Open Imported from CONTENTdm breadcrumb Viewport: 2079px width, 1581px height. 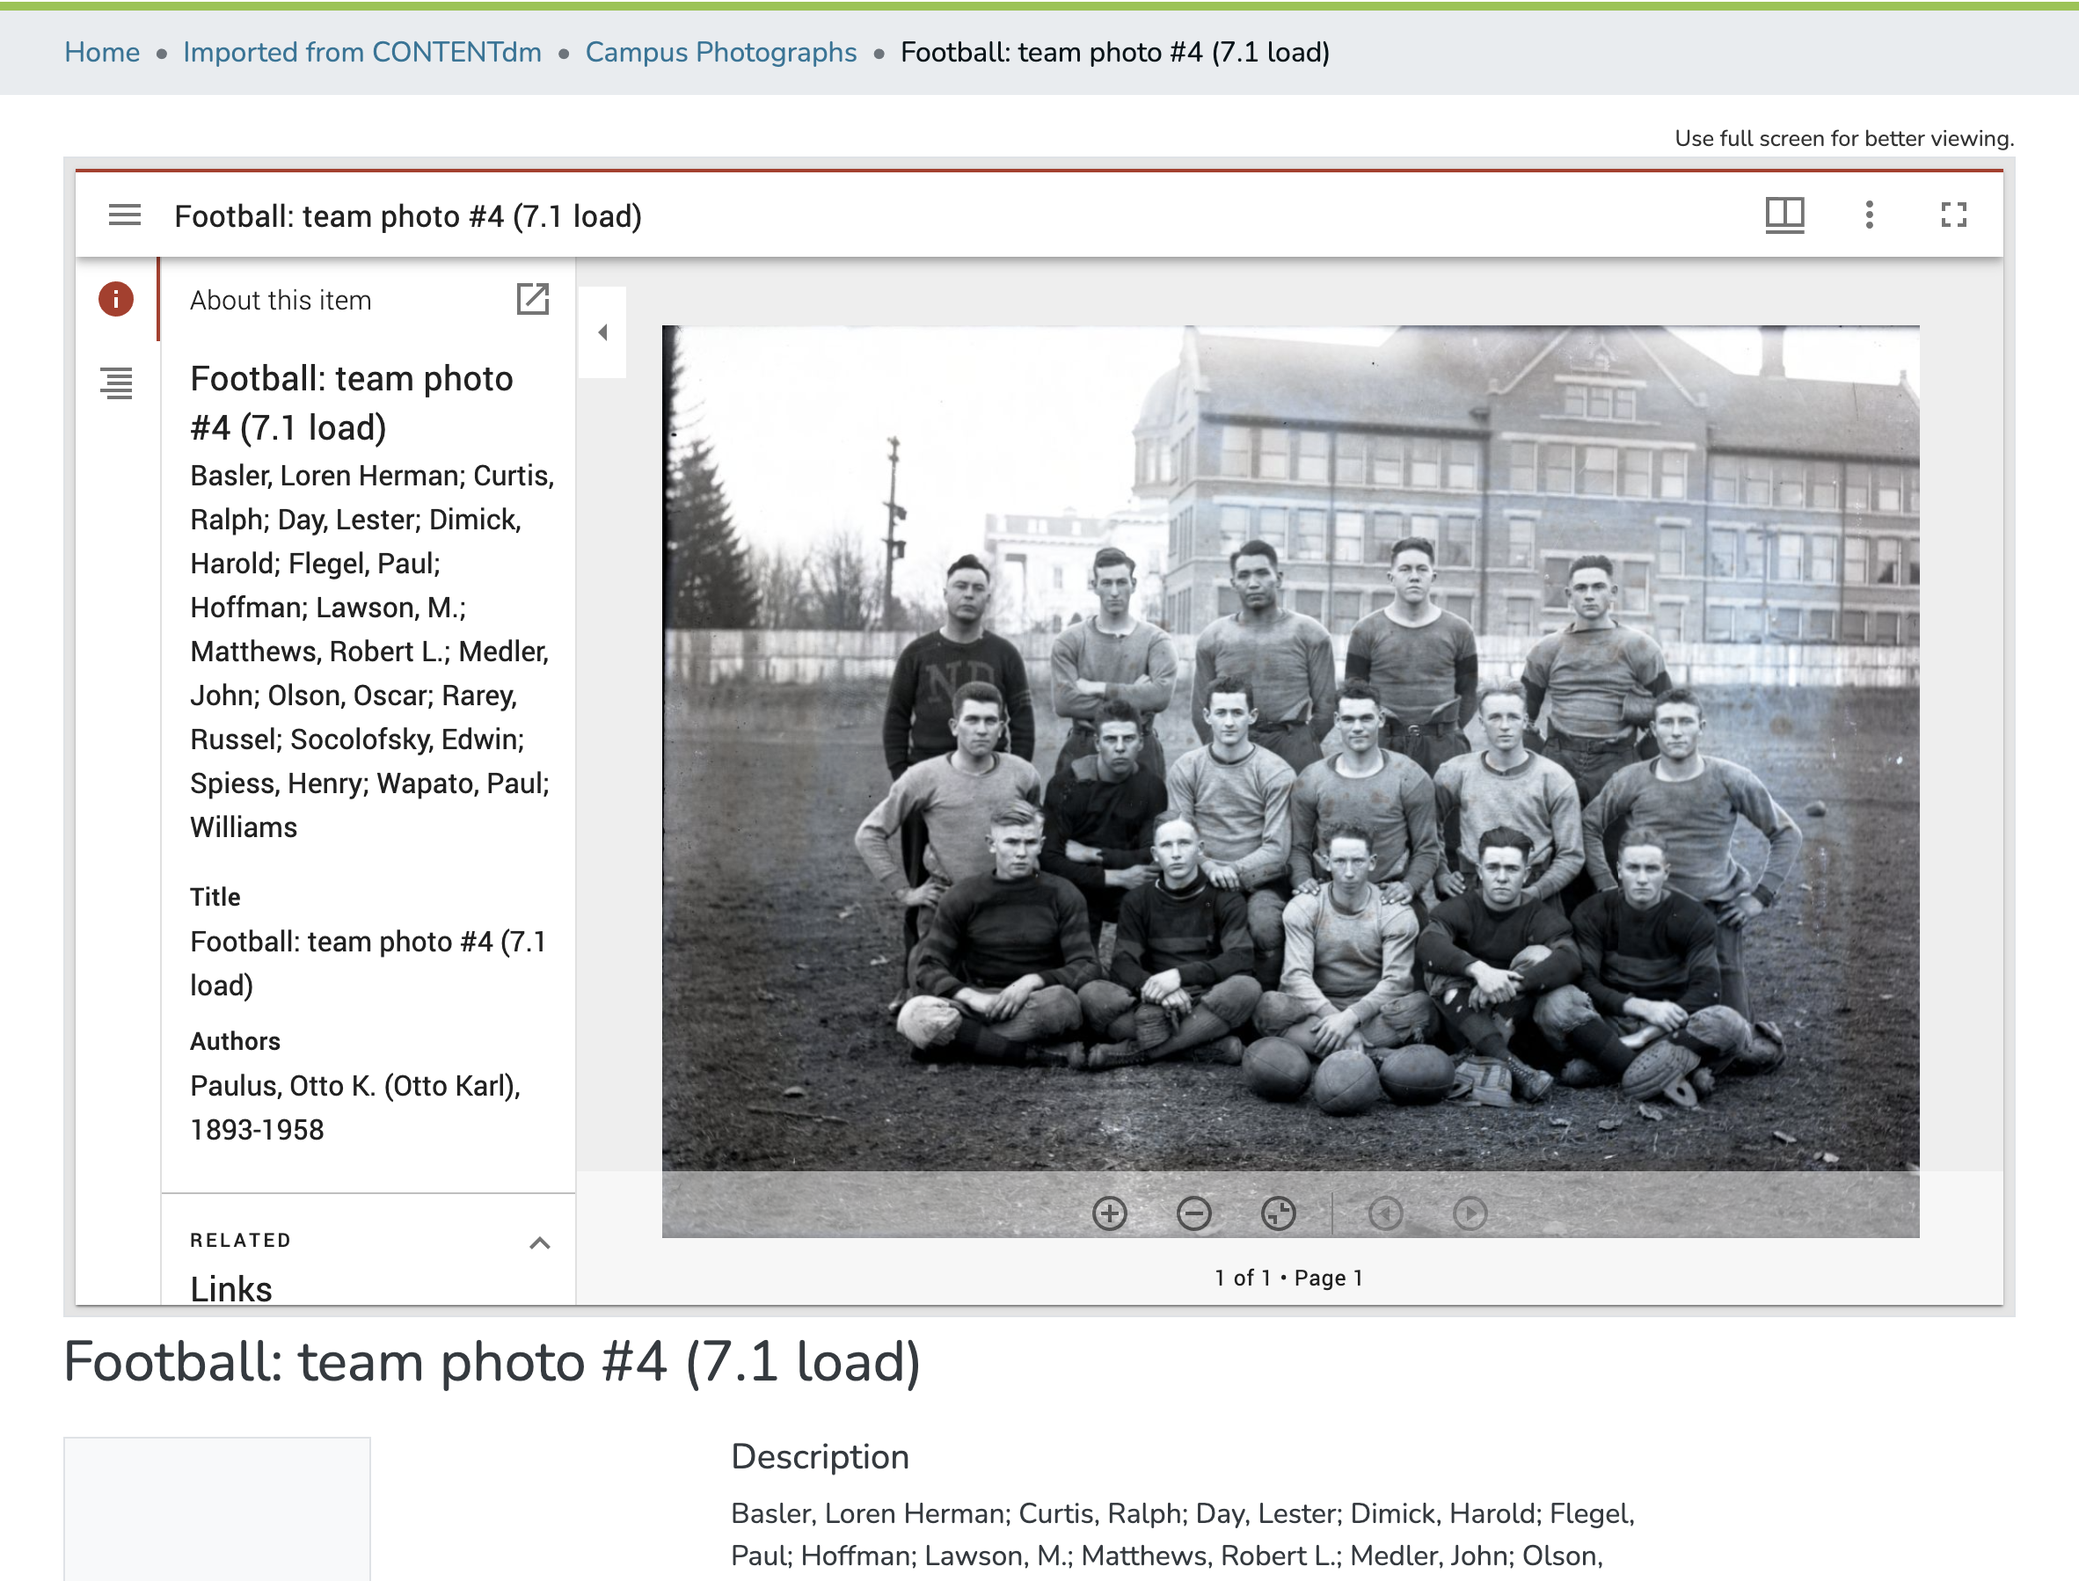click(x=362, y=53)
